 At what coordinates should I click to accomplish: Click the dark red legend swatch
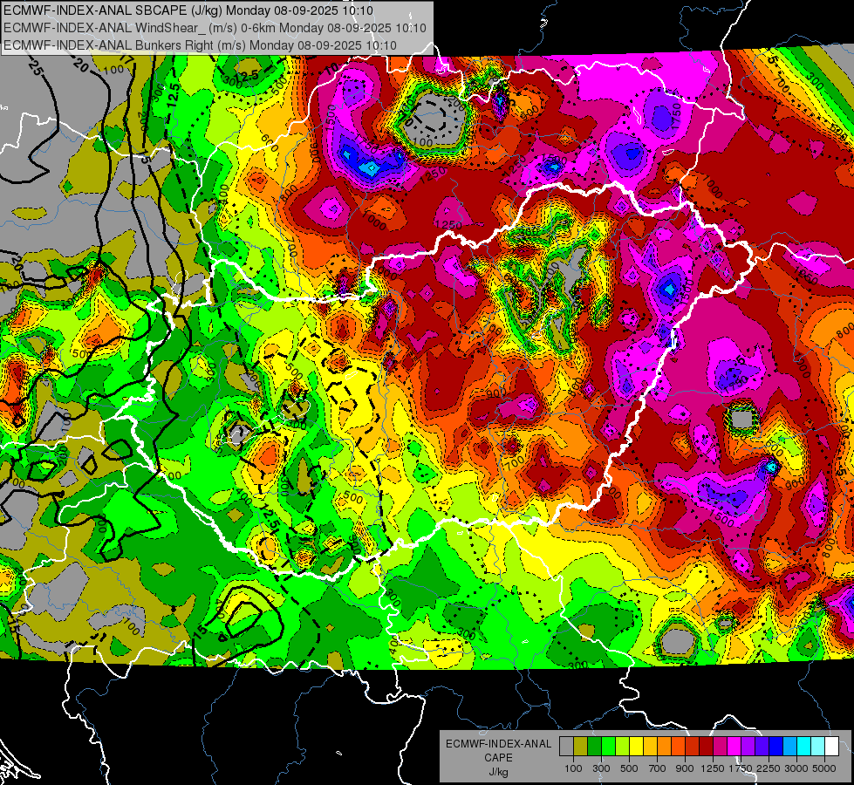coord(707,746)
